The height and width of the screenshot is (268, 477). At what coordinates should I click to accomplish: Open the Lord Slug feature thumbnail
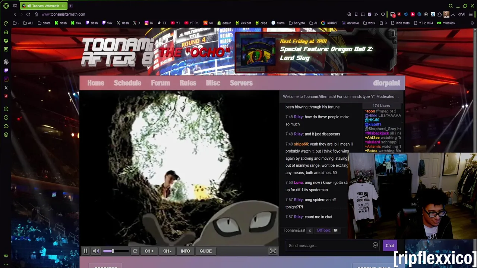[258, 52]
